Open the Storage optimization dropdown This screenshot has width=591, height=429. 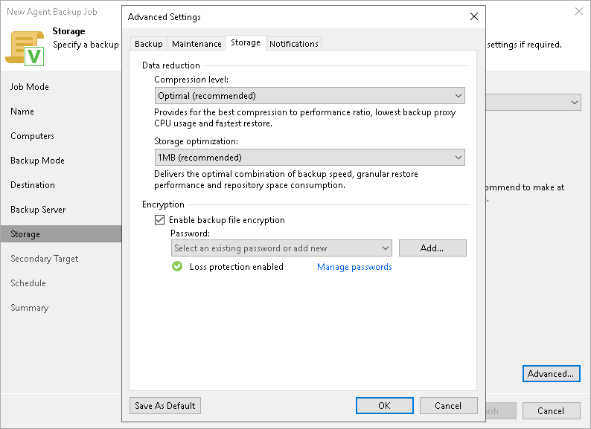[310, 158]
